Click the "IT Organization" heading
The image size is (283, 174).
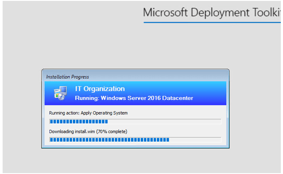point(100,89)
